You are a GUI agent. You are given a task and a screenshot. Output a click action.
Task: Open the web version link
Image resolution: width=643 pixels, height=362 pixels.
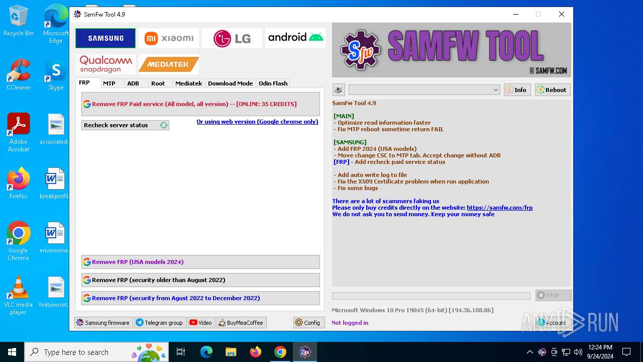(x=257, y=122)
